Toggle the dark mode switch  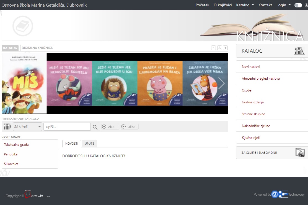point(298,5)
